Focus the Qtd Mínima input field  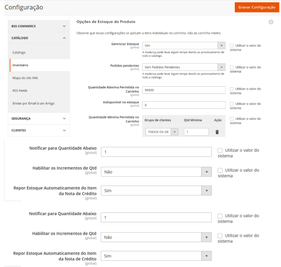coord(196,132)
